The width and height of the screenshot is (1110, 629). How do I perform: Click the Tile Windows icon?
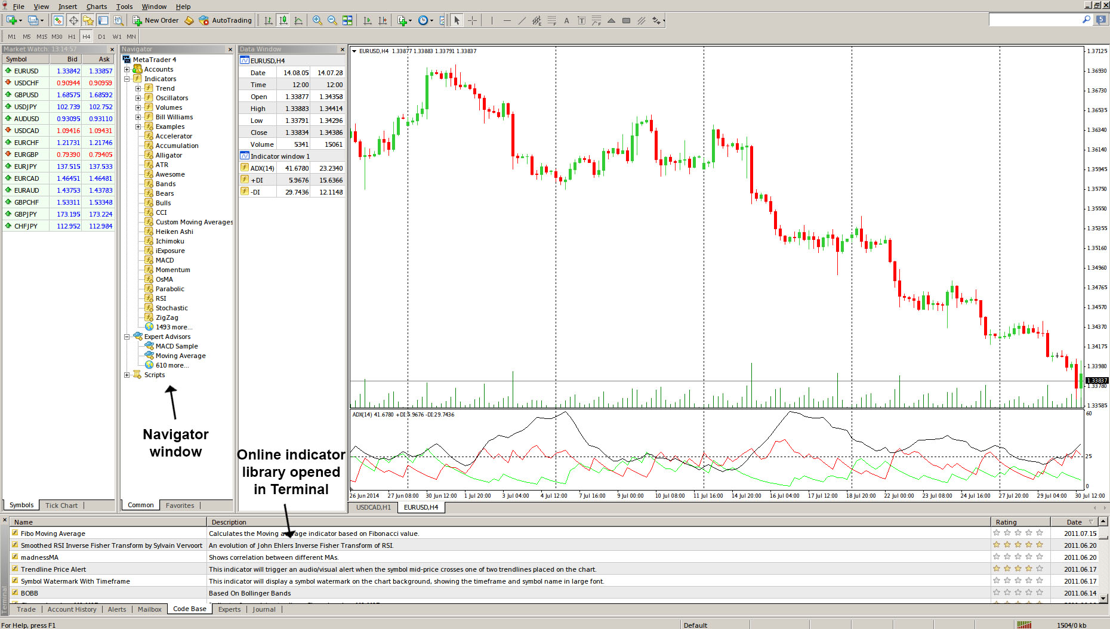click(x=347, y=20)
